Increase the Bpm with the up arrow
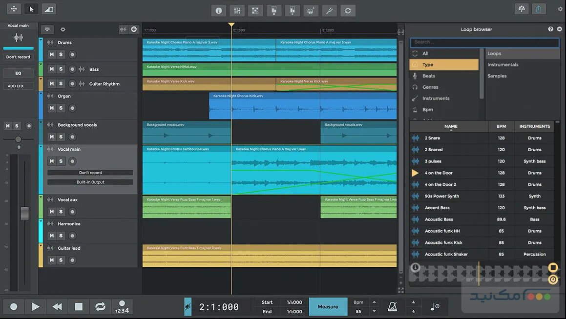The height and width of the screenshot is (319, 566). tap(374, 301)
